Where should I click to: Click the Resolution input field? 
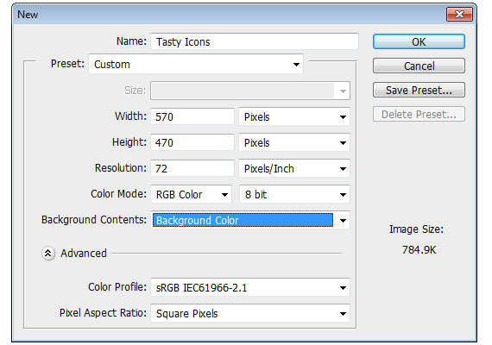[x=192, y=169]
